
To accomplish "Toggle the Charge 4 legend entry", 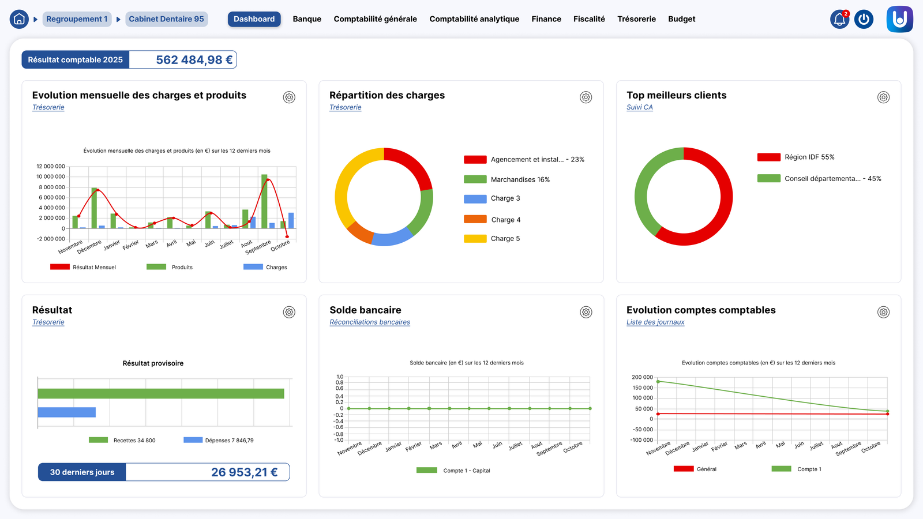I will click(491, 220).
